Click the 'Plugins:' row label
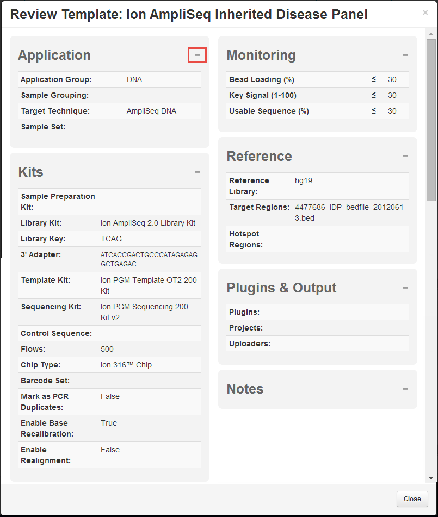438x517 pixels. (x=244, y=312)
